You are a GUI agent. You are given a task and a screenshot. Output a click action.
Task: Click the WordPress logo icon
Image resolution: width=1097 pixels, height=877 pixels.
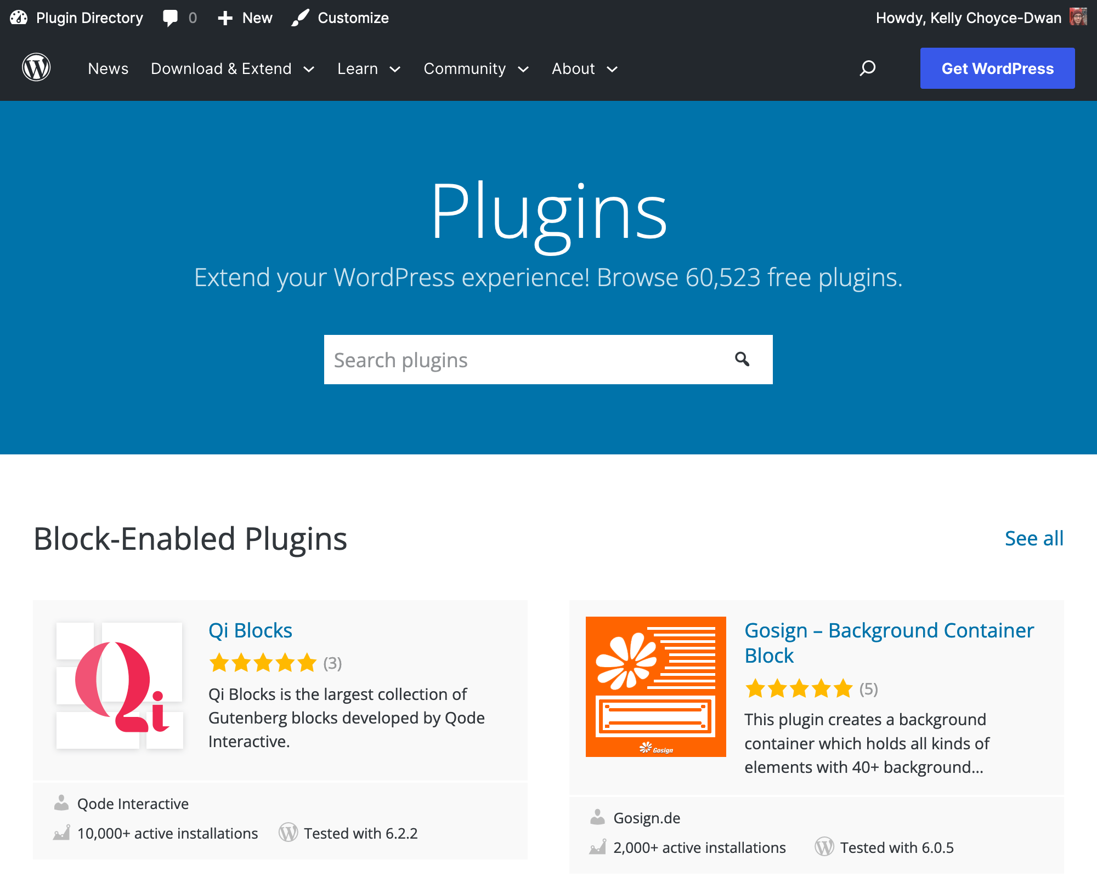[36, 68]
